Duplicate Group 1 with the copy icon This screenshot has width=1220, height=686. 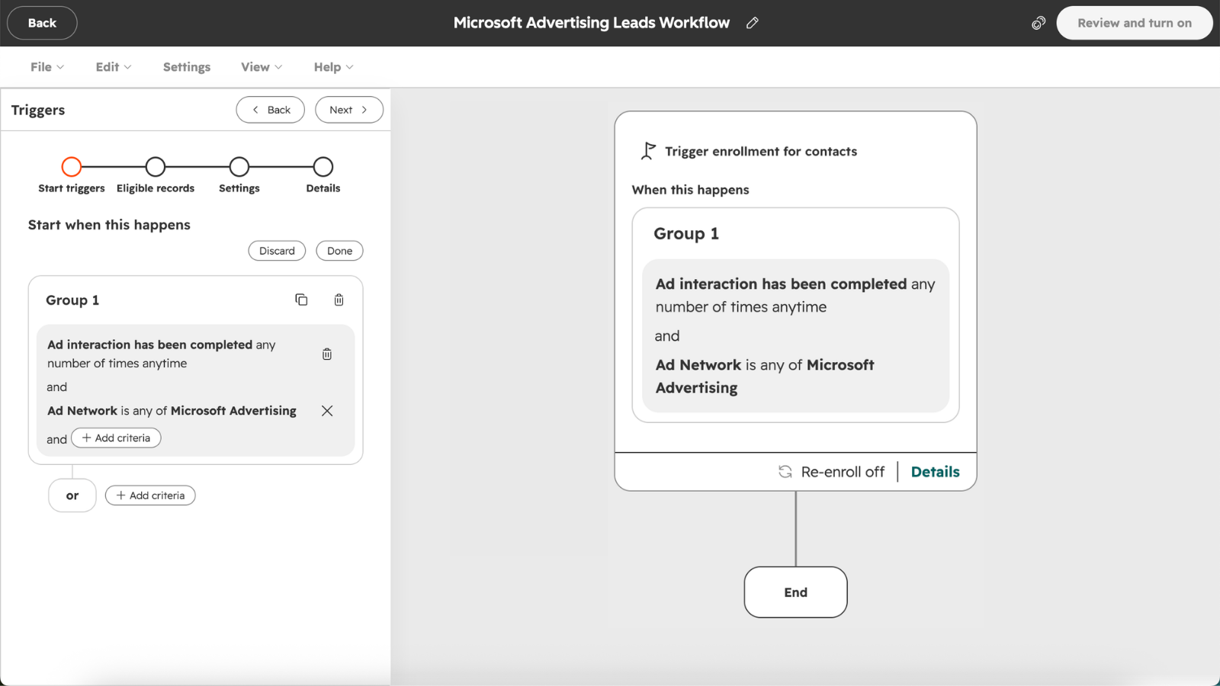click(x=301, y=300)
